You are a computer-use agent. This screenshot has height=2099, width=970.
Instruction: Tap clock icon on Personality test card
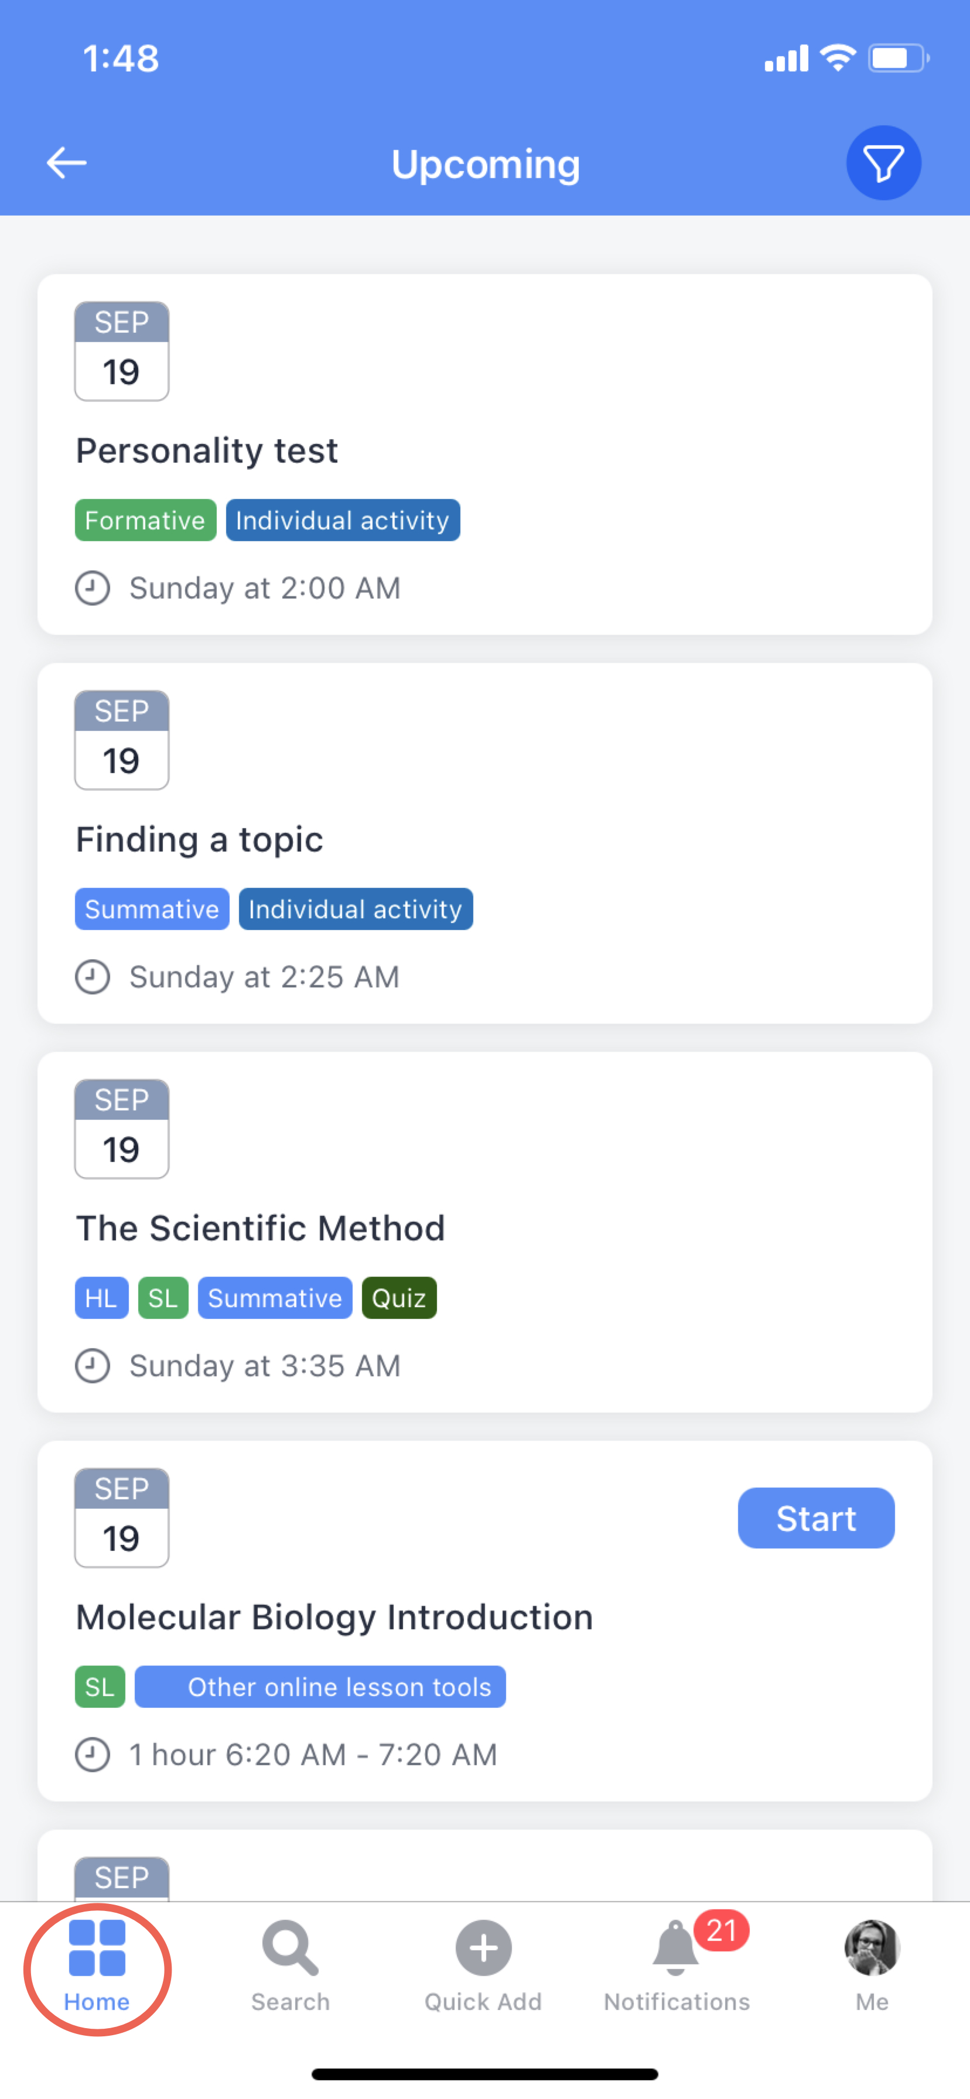click(93, 587)
